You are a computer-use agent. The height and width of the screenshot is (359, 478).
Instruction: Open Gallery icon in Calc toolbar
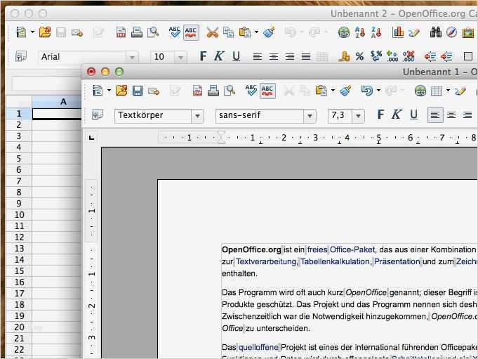[468, 32]
